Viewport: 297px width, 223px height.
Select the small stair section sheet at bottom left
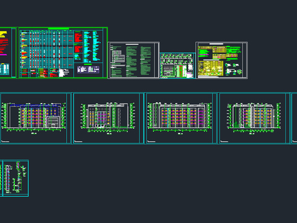pyautogui.click(x=15, y=178)
